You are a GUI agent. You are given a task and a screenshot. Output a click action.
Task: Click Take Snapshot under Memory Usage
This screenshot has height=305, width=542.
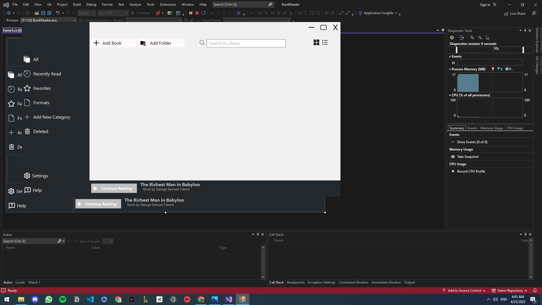pyautogui.click(x=468, y=156)
